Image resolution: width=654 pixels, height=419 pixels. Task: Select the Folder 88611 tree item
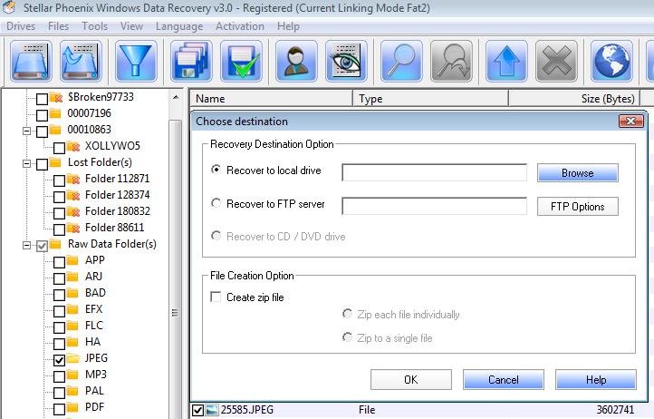point(115,228)
